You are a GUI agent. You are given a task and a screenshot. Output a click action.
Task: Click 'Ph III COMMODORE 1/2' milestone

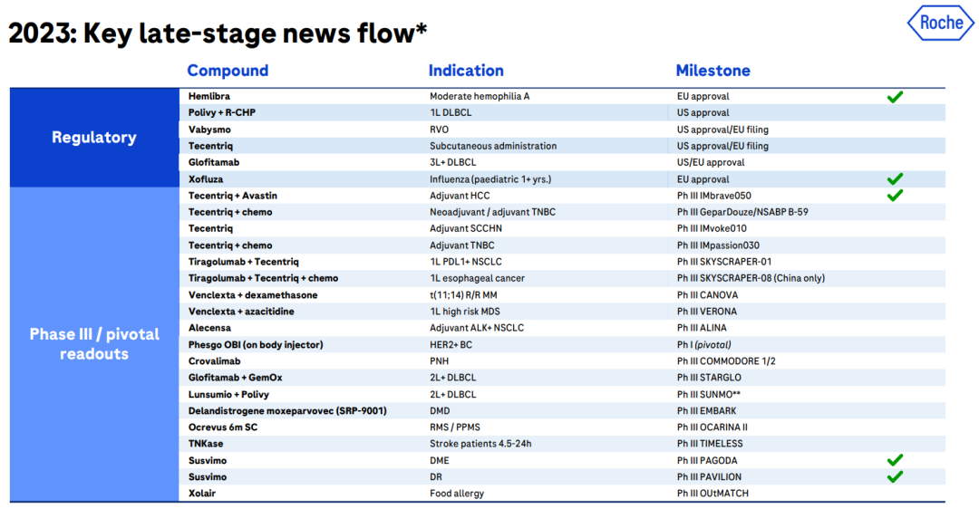pos(726,361)
